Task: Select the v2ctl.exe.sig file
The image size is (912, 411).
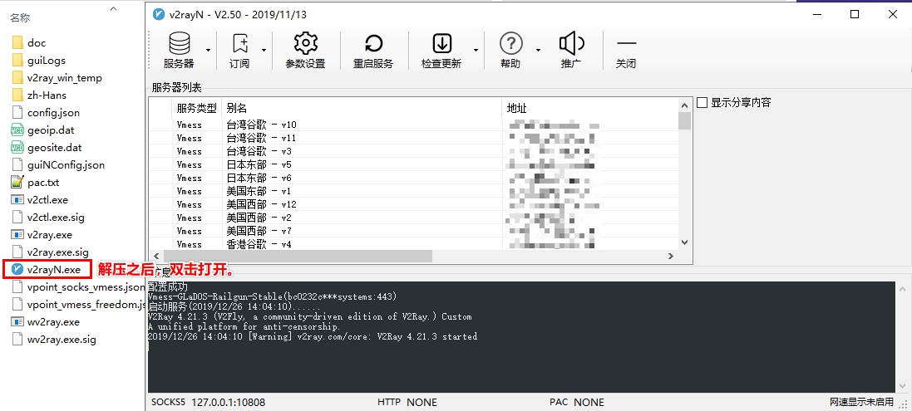Action: pyautogui.click(x=48, y=217)
